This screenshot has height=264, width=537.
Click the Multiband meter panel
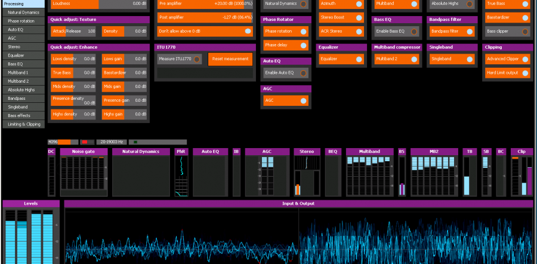click(x=371, y=172)
